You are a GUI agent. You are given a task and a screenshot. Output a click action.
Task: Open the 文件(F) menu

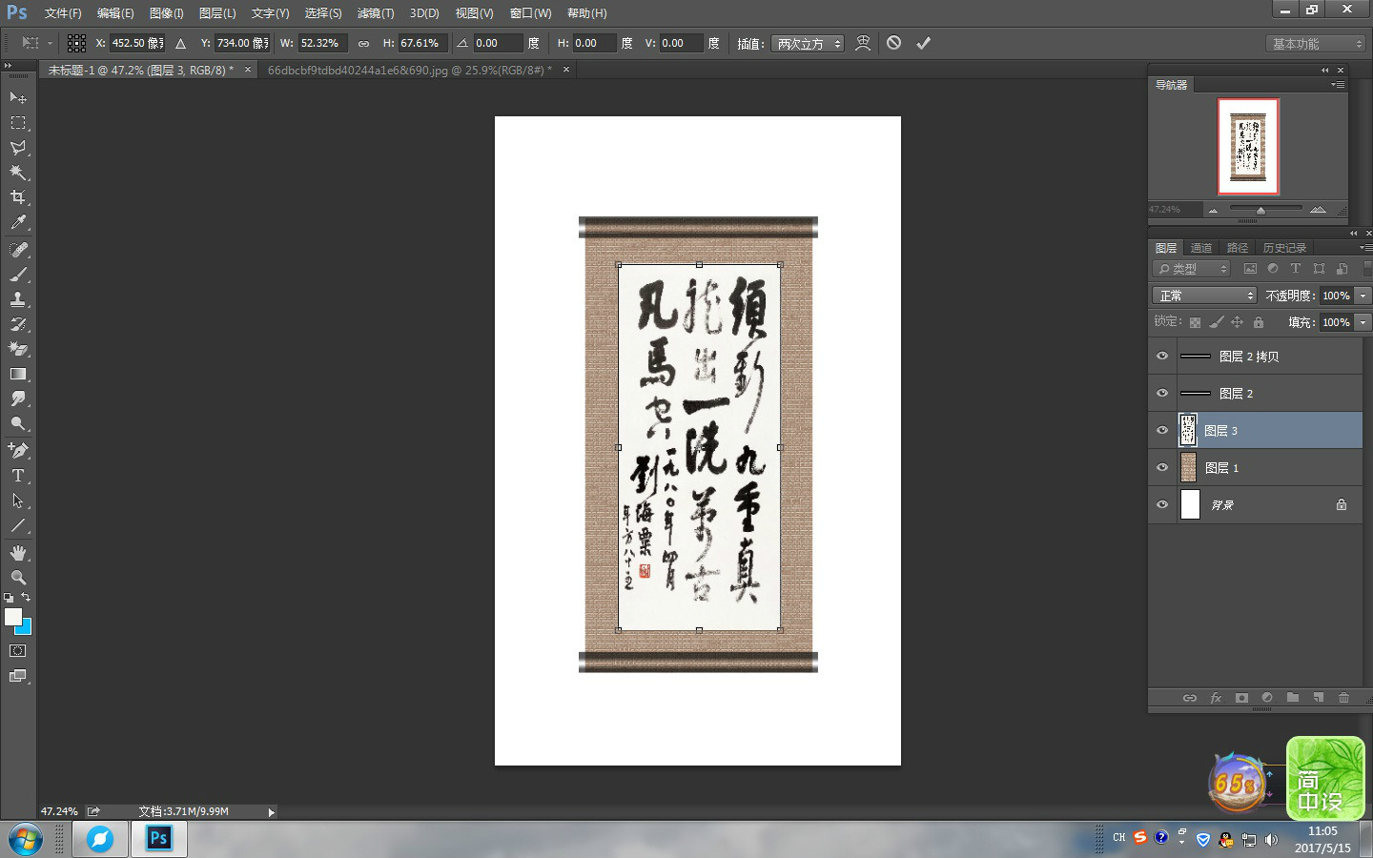pyautogui.click(x=63, y=13)
